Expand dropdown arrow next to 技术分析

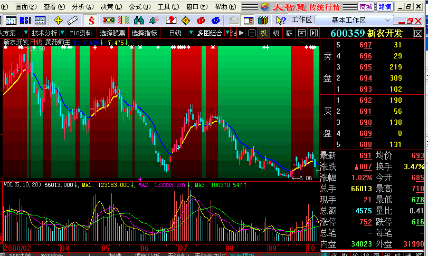(62, 33)
